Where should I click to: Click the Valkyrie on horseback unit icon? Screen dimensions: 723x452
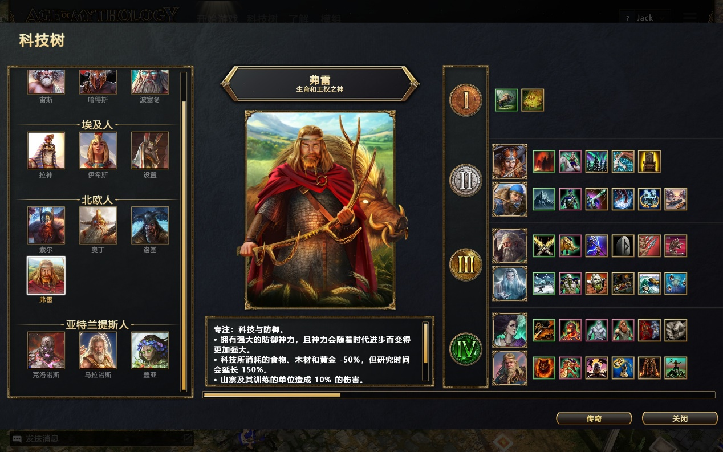click(570, 161)
